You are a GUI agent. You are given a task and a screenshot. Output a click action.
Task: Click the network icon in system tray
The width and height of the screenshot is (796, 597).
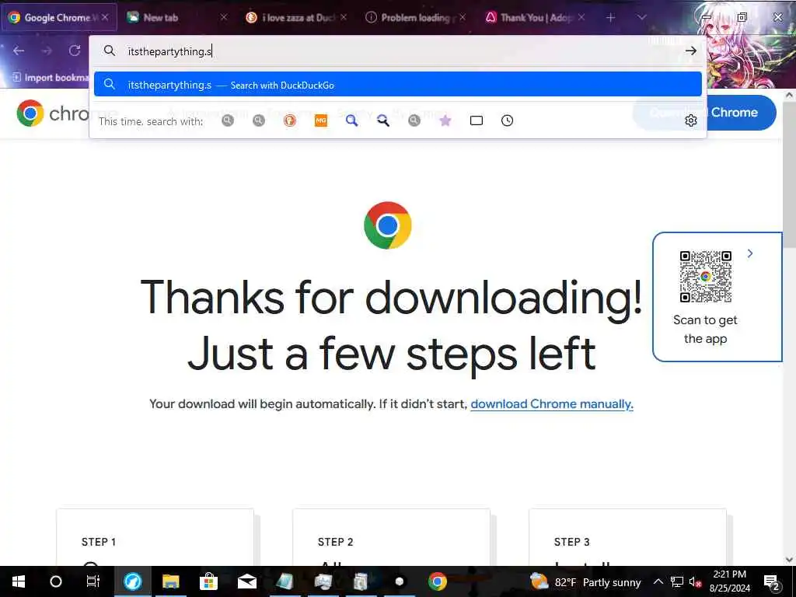pyautogui.click(x=677, y=581)
